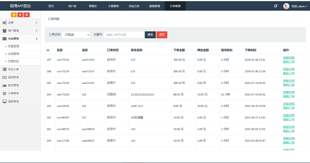Click the bars icon beside sidebar 订单管理

[5, 93]
